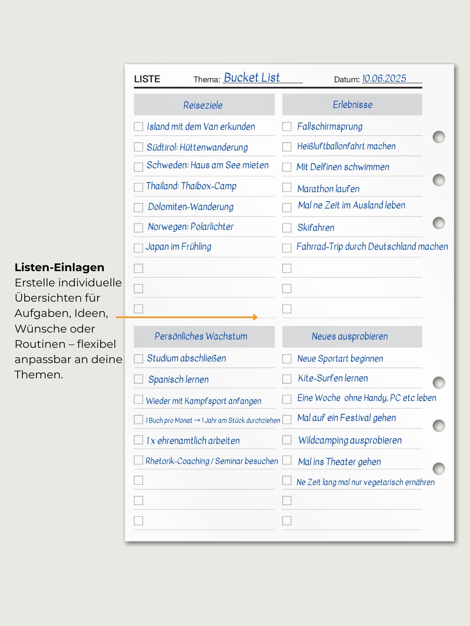
Task: Tick the 'Mal ins Theater gehen' checkbox
Action: [287, 460]
